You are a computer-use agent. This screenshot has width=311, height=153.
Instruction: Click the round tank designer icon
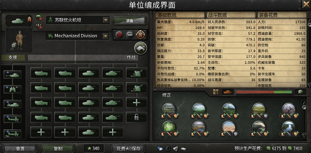coord(140,48)
